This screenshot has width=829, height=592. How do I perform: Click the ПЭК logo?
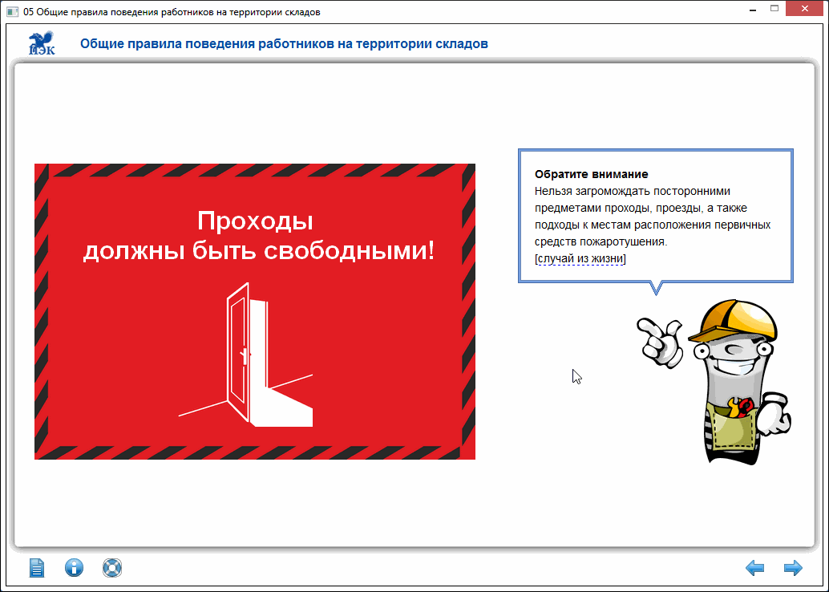(x=42, y=43)
